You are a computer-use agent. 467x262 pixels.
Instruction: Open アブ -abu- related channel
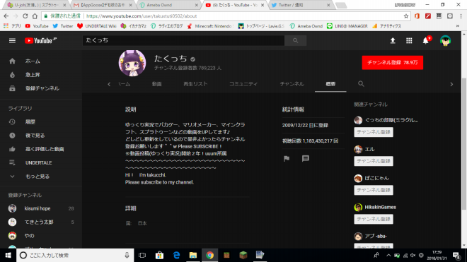[376, 236]
